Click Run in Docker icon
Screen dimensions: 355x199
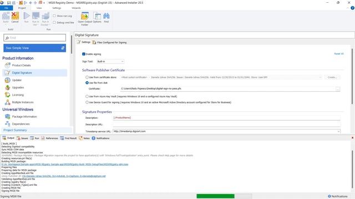pos(45,19)
